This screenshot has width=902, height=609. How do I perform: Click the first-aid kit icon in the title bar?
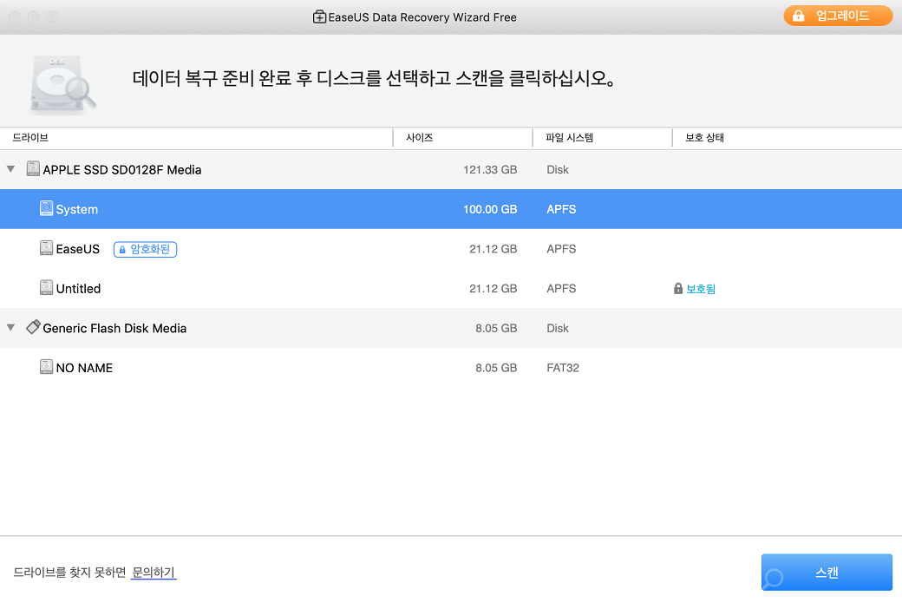click(319, 17)
